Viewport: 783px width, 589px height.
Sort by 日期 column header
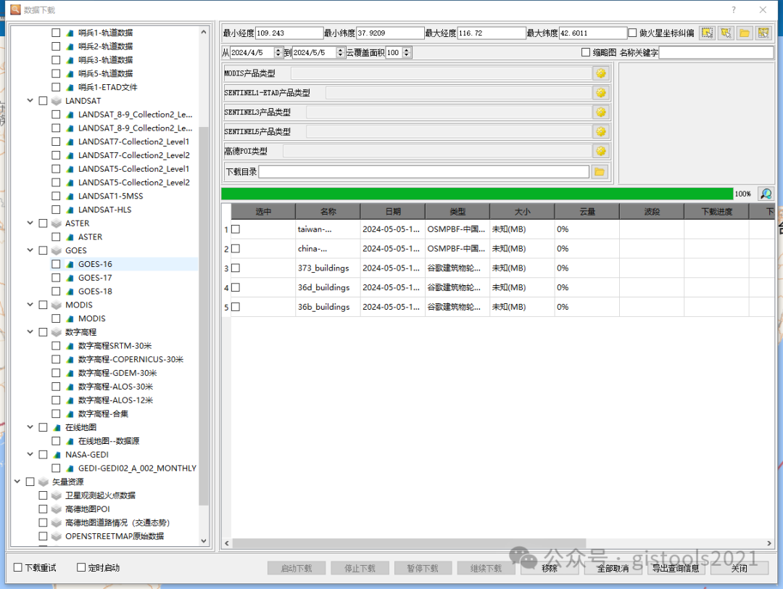[392, 212]
